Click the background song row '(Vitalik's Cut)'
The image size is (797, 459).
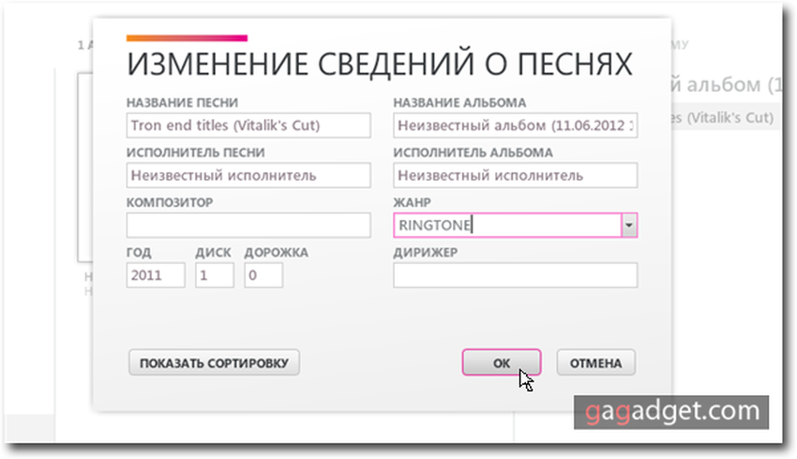point(725,118)
